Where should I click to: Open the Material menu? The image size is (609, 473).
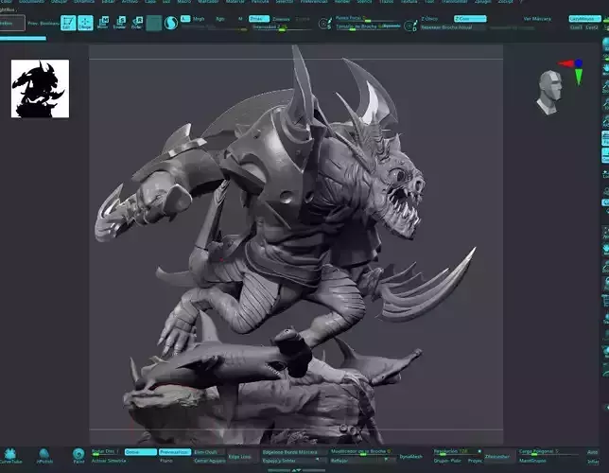235,2
